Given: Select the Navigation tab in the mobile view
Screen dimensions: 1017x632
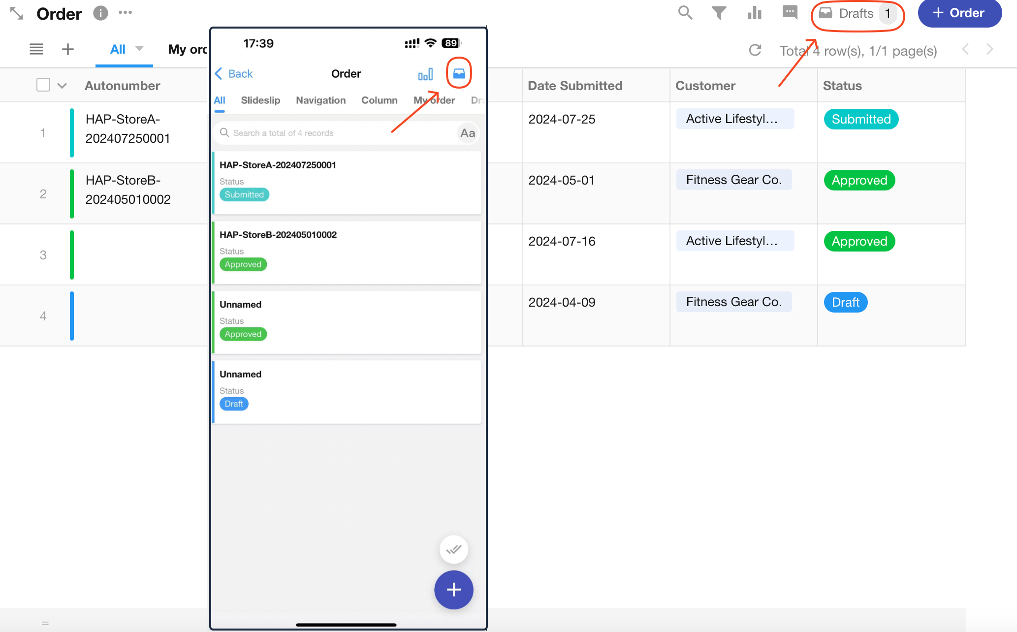Looking at the screenshot, I should tap(320, 100).
